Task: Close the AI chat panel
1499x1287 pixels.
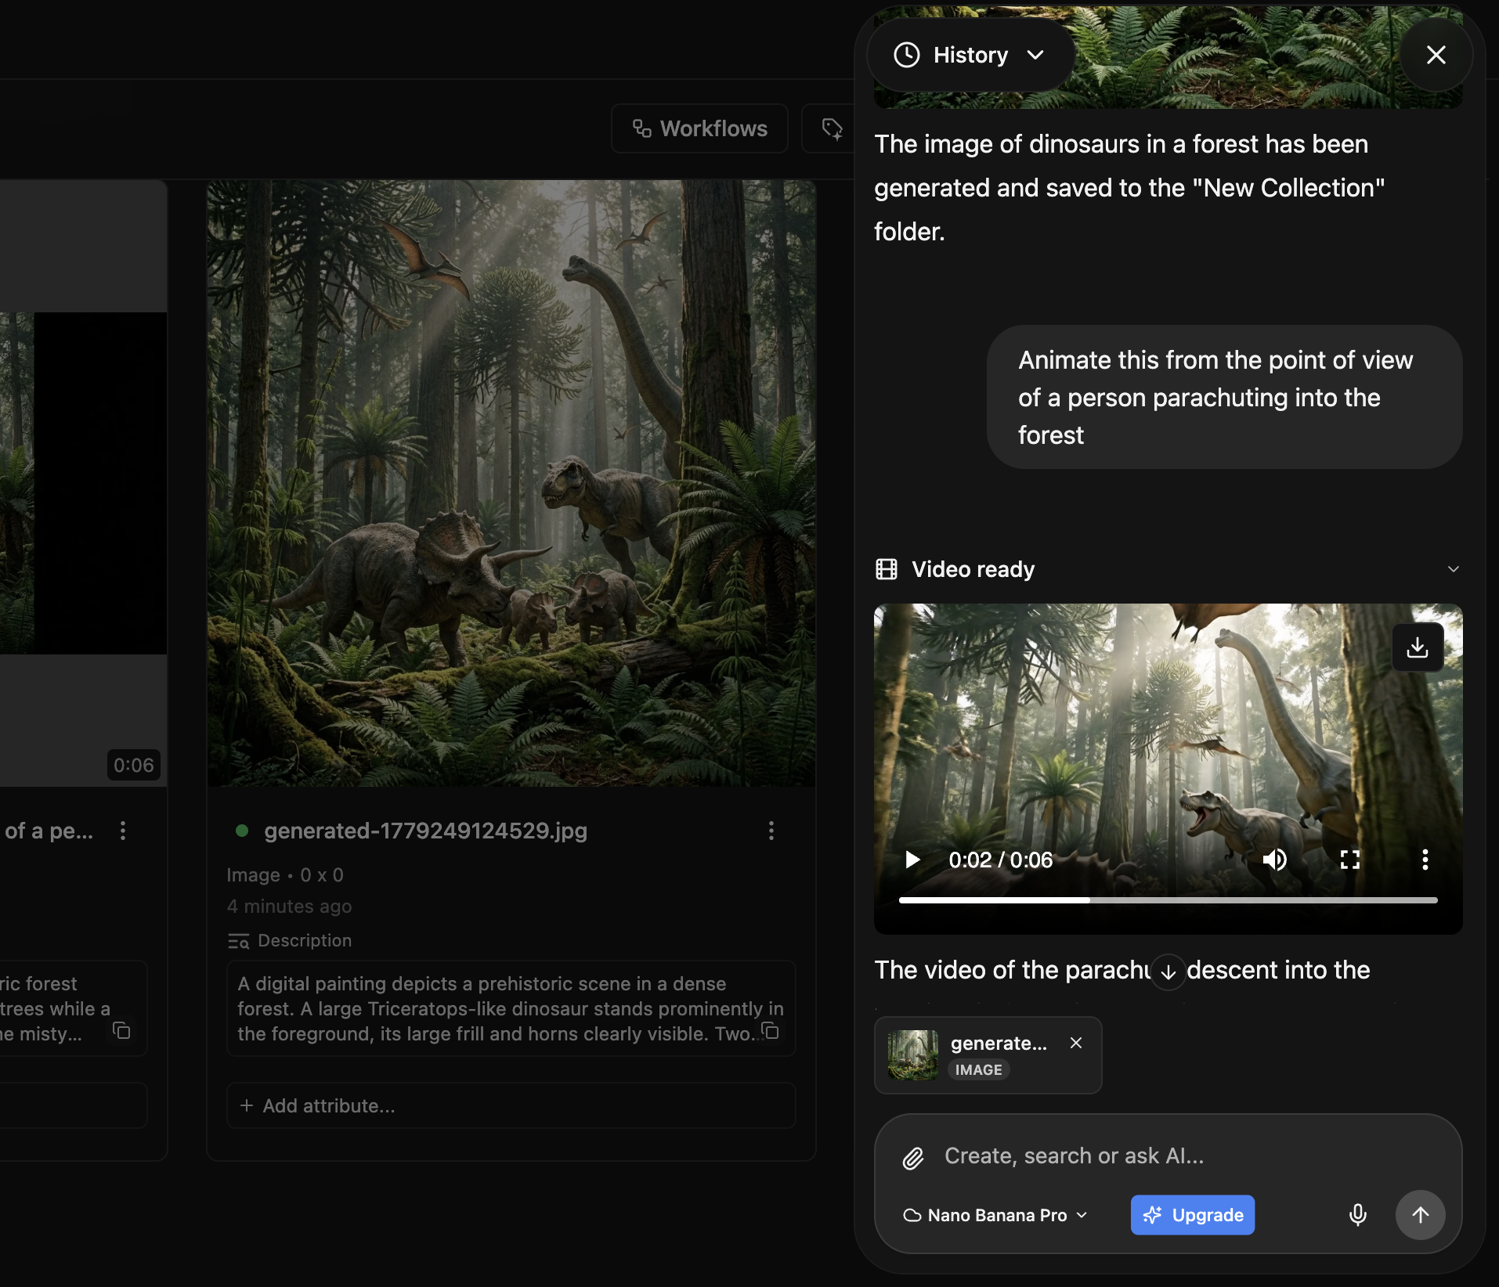Action: pyautogui.click(x=1436, y=55)
